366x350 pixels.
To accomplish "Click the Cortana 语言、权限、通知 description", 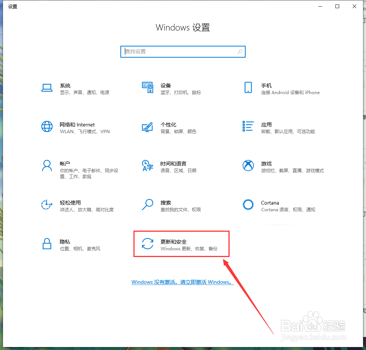I will [288, 209].
